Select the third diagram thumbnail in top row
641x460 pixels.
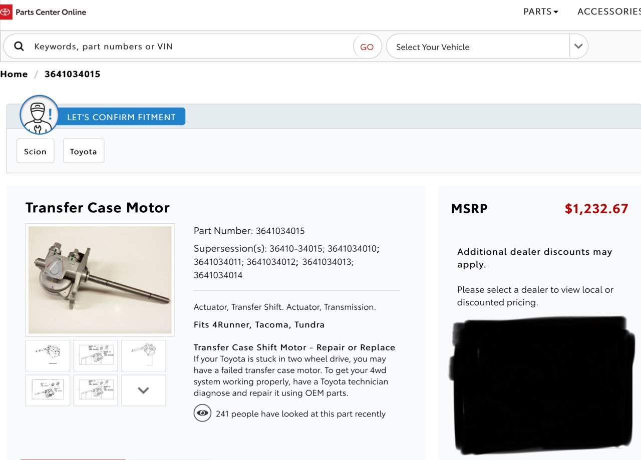point(144,355)
